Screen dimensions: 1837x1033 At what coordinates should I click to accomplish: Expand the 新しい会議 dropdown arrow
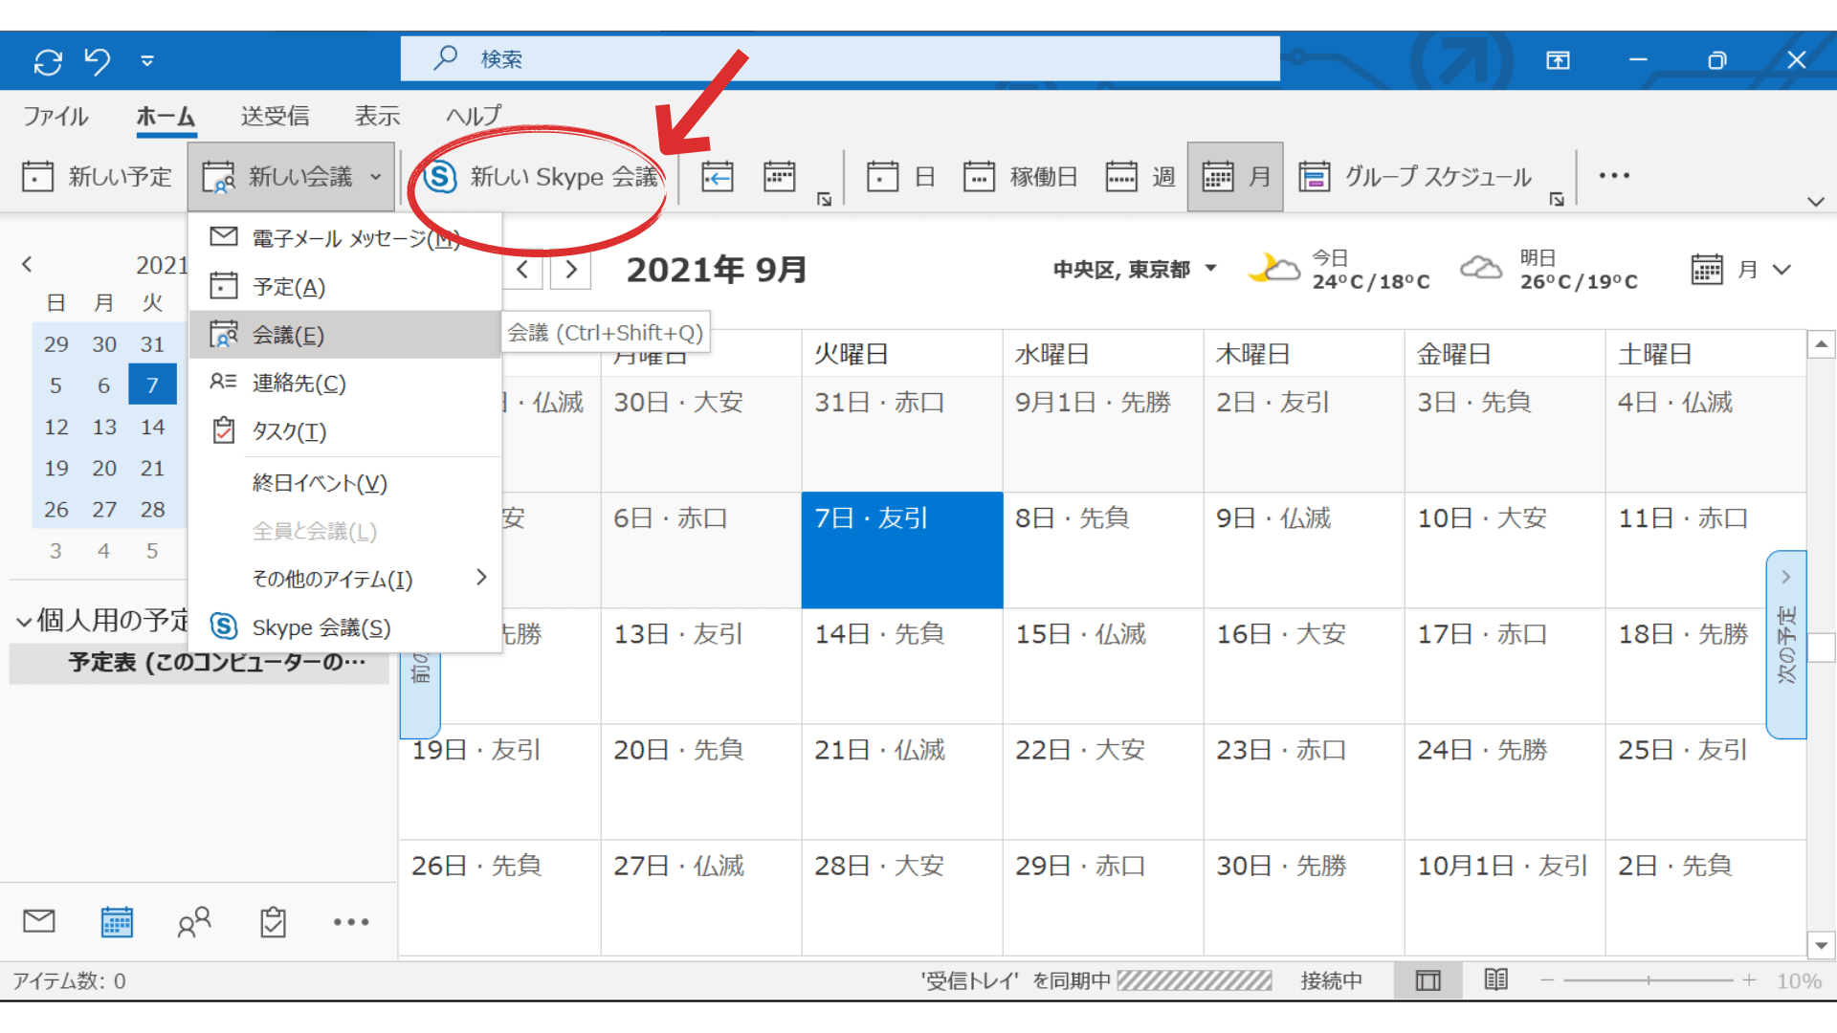(376, 177)
